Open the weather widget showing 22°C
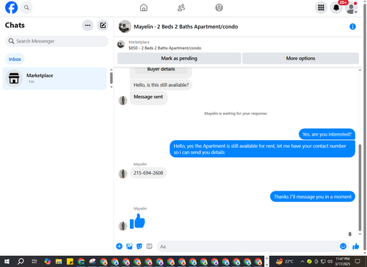The width and height of the screenshot is (367, 267). click(284, 261)
